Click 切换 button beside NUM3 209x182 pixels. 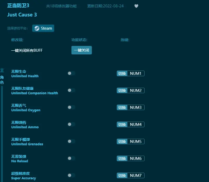(x=122, y=107)
